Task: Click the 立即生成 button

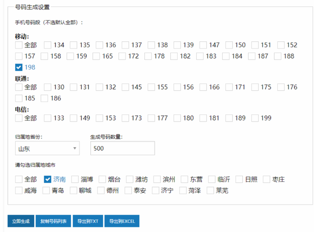Action: 21,221
